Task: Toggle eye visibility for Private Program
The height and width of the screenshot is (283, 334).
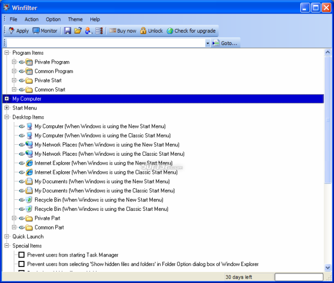Action: click(x=22, y=62)
